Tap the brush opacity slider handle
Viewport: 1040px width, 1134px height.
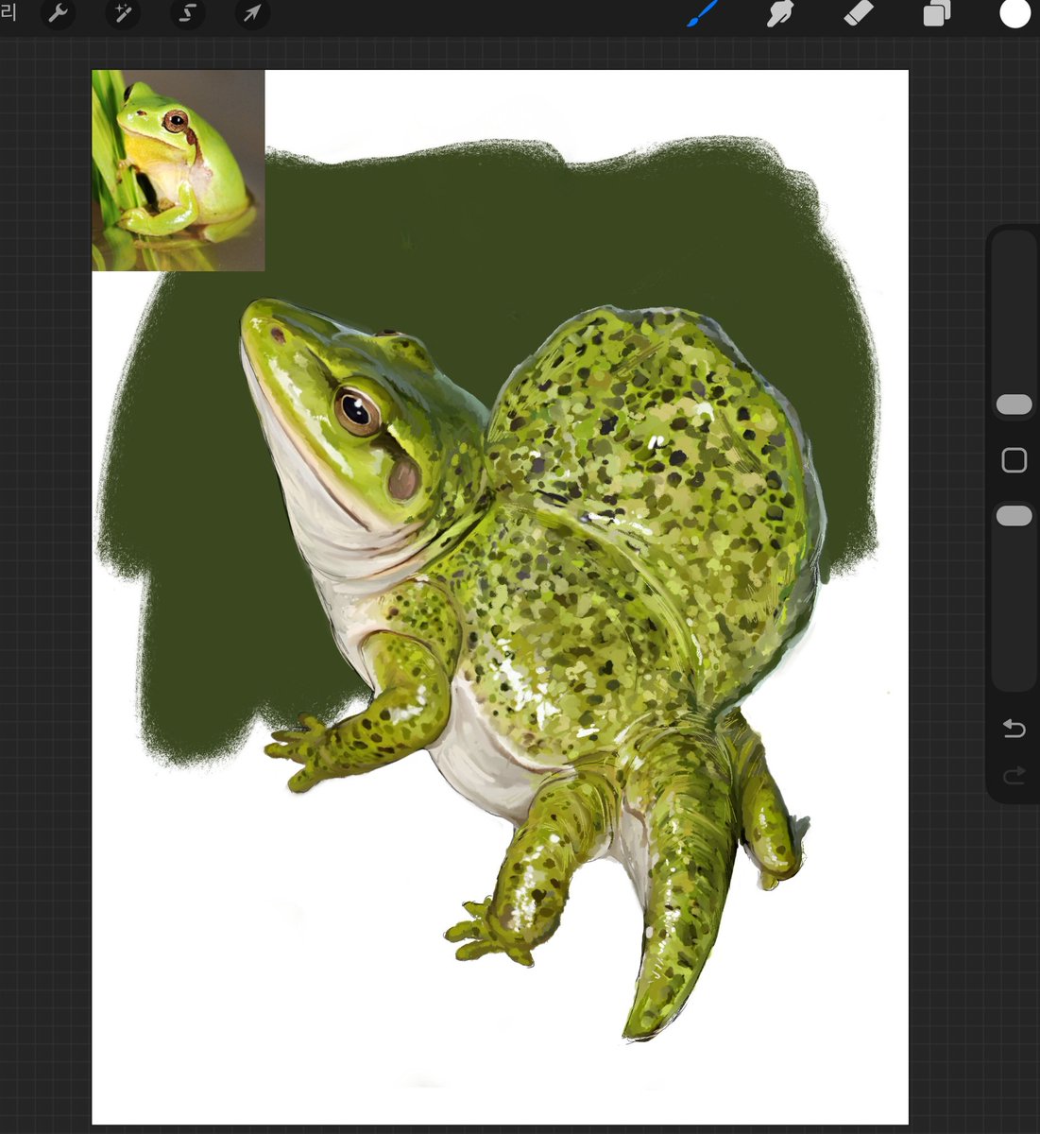[1014, 515]
